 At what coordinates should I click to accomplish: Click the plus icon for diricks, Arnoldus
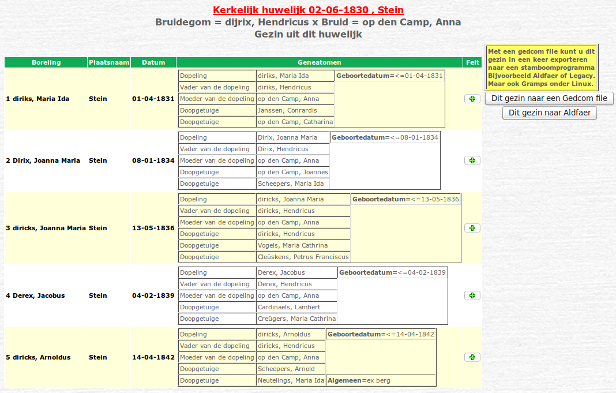tap(472, 357)
